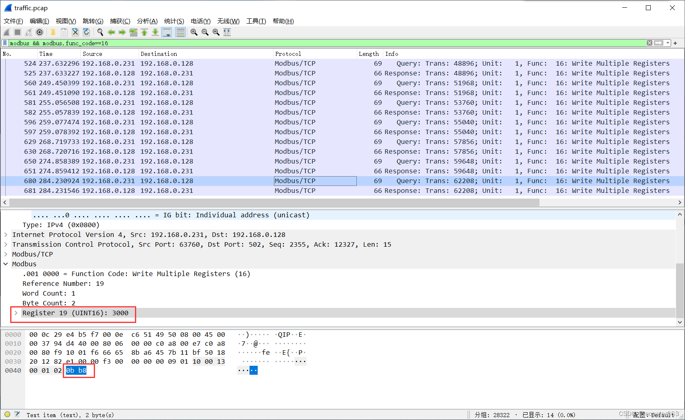Expand Register 19 (UINT16) node
The image size is (685, 420).
tap(16, 313)
